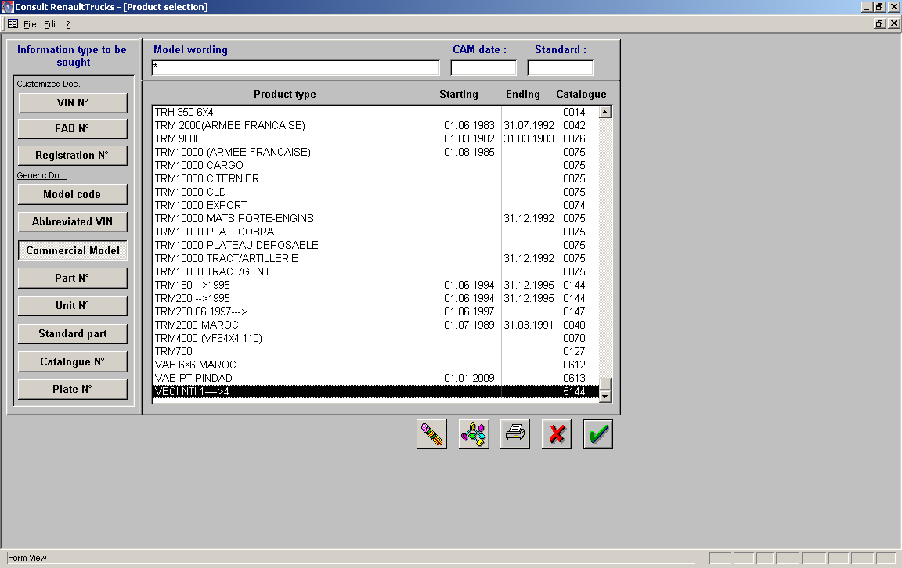
Task: Select the Registration N° button
Action: click(x=73, y=155)
